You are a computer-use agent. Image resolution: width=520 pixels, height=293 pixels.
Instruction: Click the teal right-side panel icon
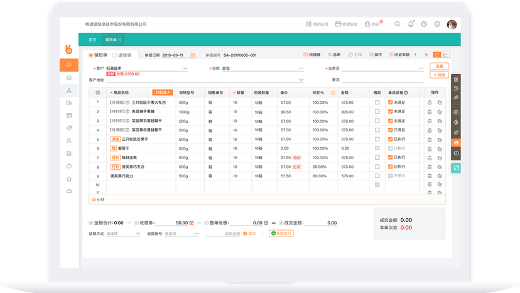(456, 168)
